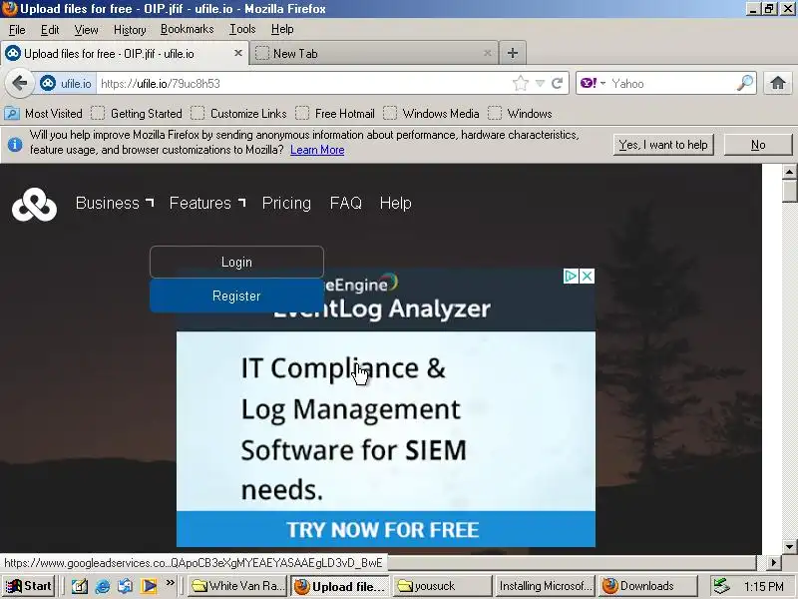Image resolution: width=798 pixels, height=599 pixels.
Task: Close the Upload files for free tab
Action: pos(237,53)
